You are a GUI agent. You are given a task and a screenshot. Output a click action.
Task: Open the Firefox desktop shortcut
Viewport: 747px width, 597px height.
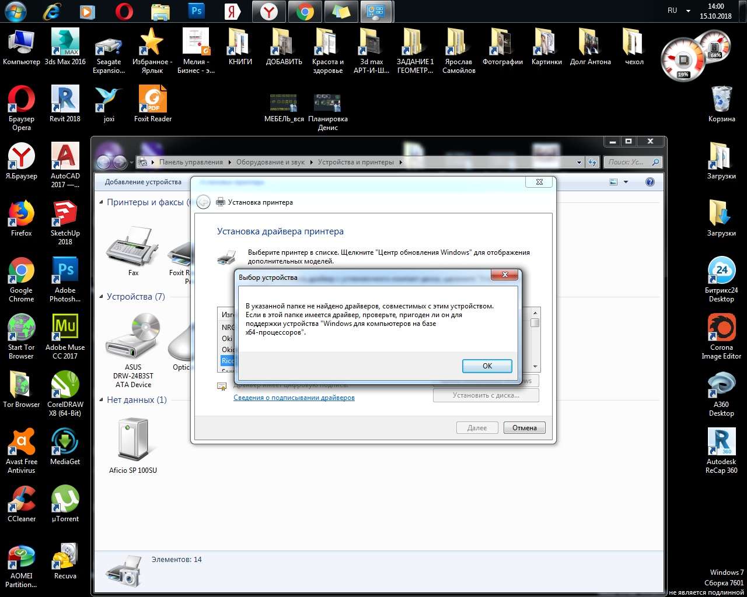coord(22,219)
